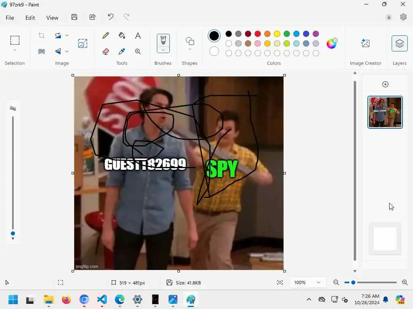
Task: Click the Zoom in magnifier
Action: (x=405, y=282)
